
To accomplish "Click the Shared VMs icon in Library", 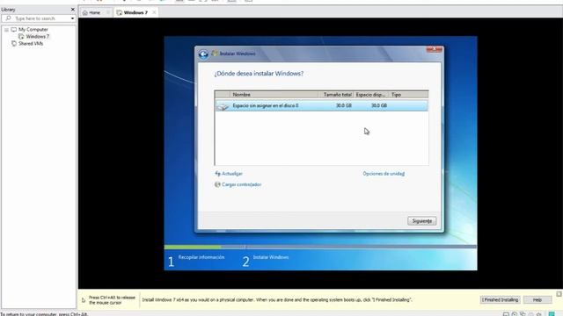I will coord(14,44).
